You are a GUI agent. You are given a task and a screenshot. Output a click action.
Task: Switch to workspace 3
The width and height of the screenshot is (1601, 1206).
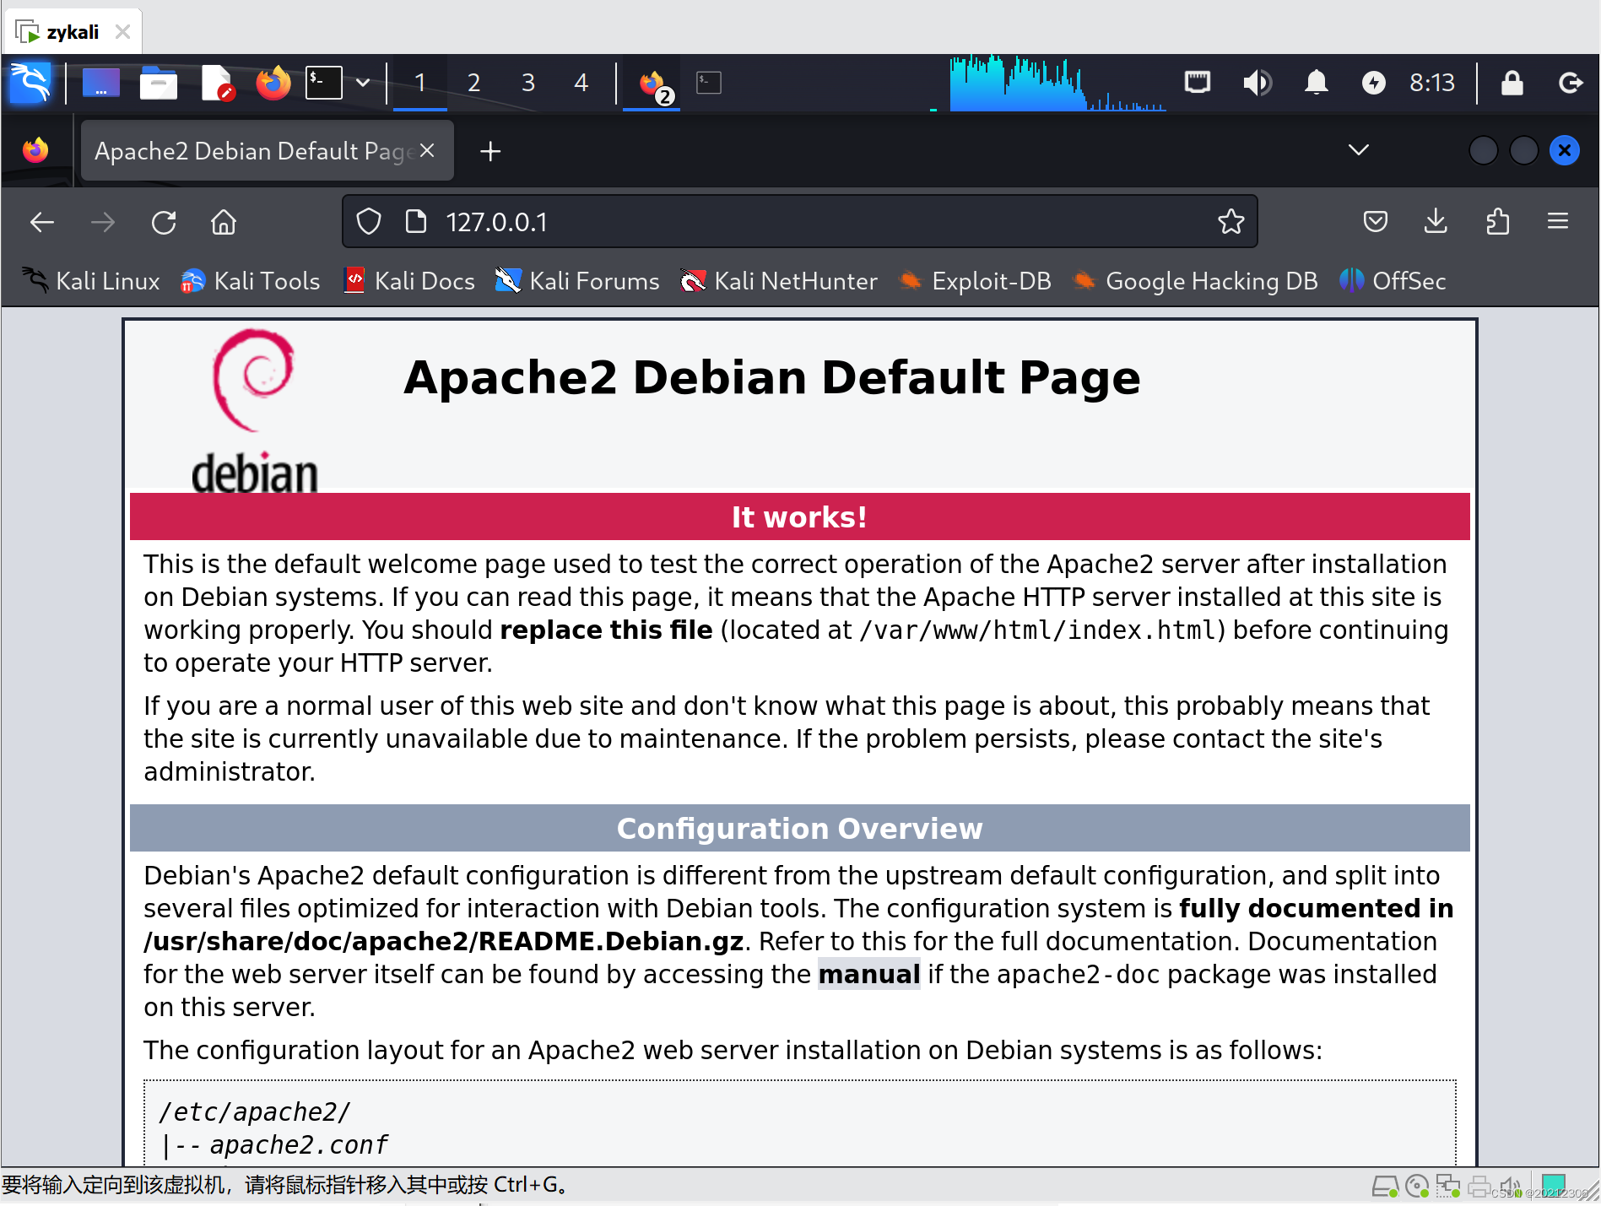528,83
